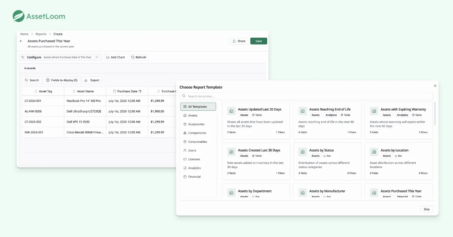Click the Configure sliders icon
Image resolution: width=453 pixels, height=237 pixels.
pyautogui.click(x=23, y=57)
